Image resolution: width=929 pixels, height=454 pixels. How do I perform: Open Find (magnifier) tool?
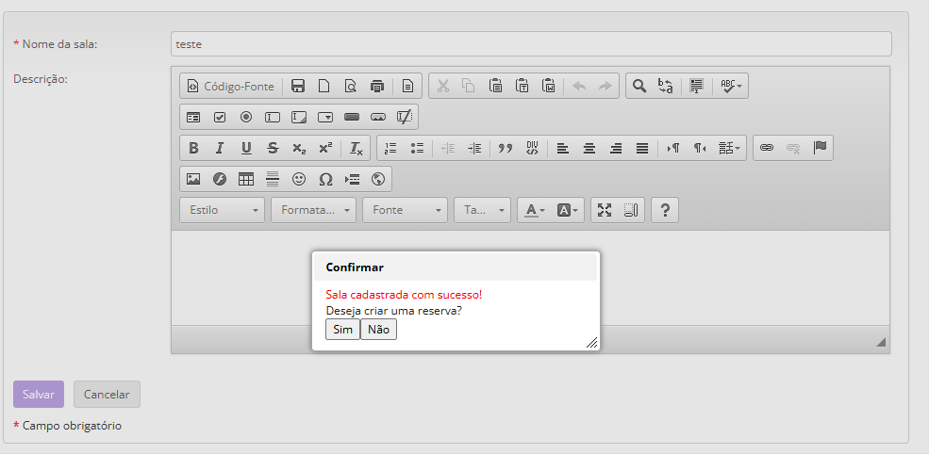pyautogui.click(x=639, y=86)
